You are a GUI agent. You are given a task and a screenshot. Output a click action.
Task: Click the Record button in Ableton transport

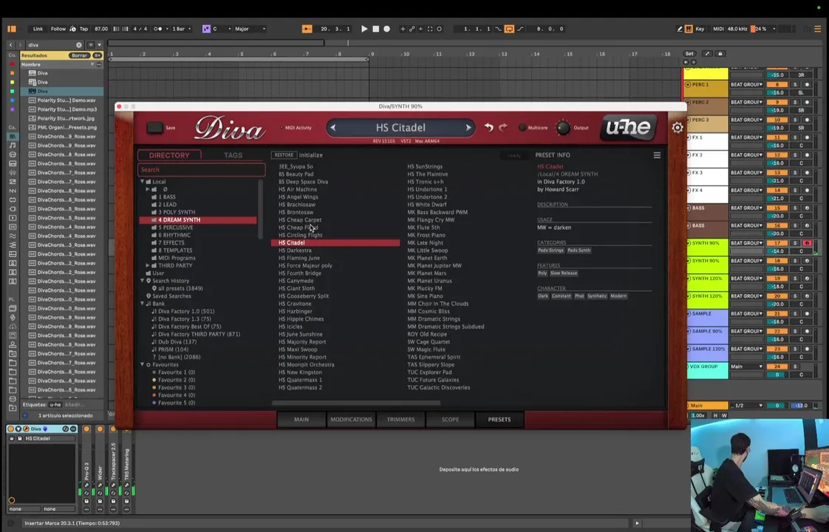coord(386,29)
